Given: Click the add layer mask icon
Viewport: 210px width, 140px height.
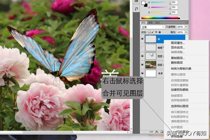Looking at the screenshot, I should pos(162,132).
